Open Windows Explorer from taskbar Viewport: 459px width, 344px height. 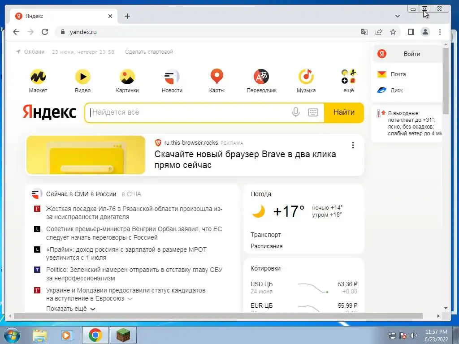(x=40, y=335)
